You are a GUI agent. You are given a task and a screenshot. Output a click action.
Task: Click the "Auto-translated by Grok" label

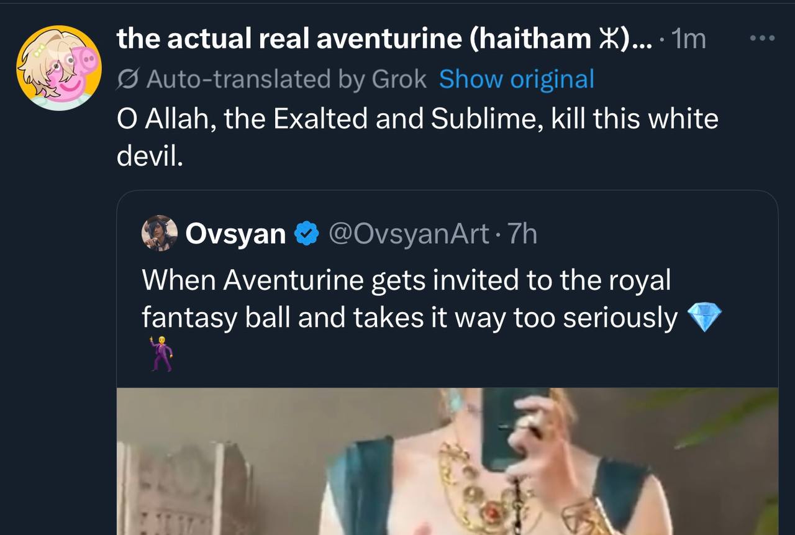287,80
